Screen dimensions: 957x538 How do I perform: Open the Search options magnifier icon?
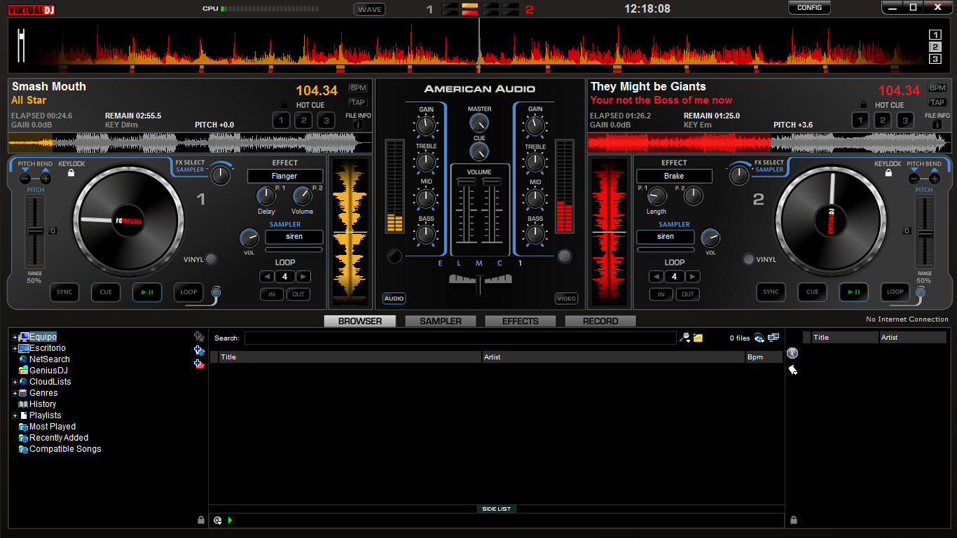coord(684,338)
